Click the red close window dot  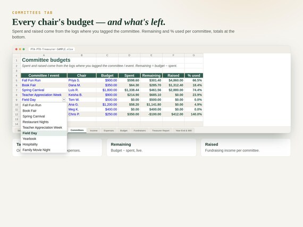[16, 49]
